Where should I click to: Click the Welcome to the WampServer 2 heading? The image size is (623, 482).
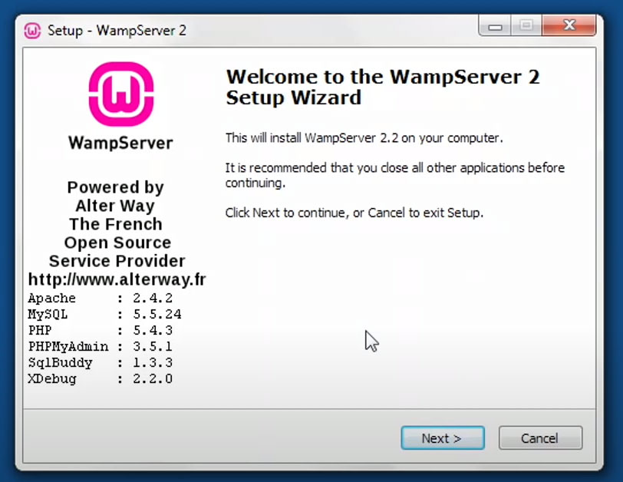[383, 87]
